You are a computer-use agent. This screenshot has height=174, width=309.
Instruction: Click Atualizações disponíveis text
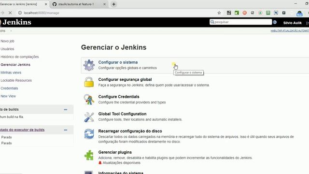[x=121, y=163]
